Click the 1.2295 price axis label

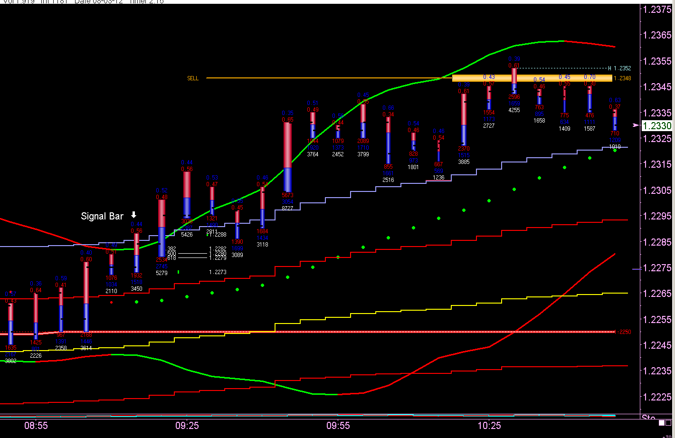click(x=657, y=216)
